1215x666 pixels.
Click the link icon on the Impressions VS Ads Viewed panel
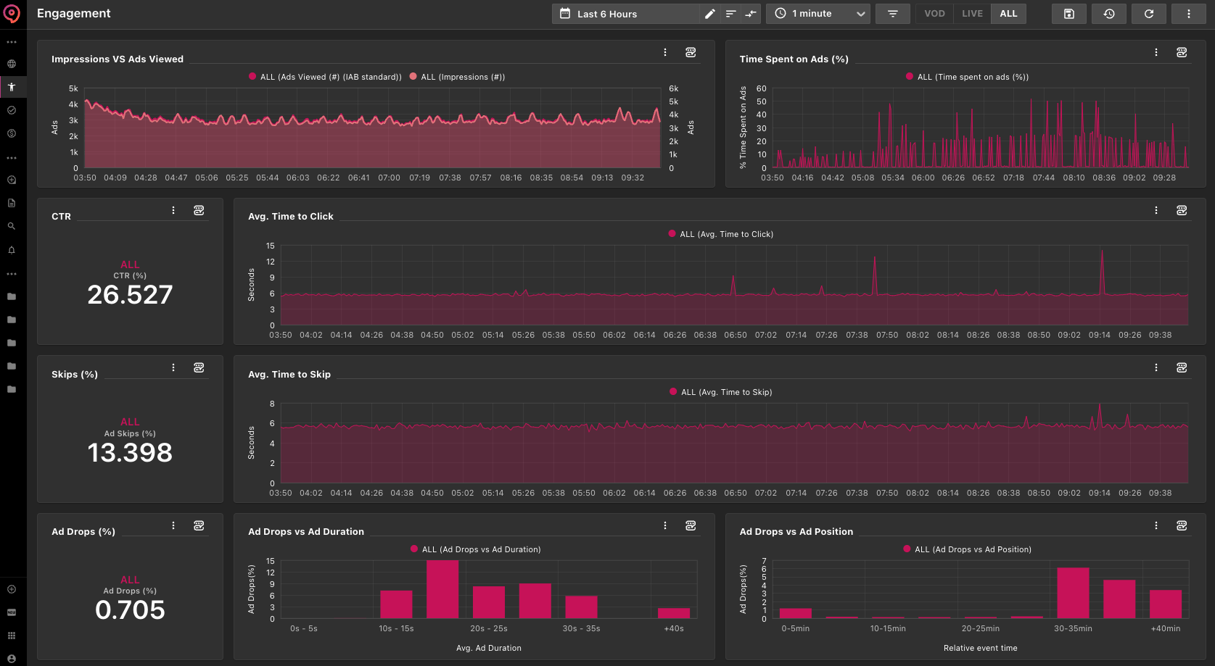click(691, 52)
